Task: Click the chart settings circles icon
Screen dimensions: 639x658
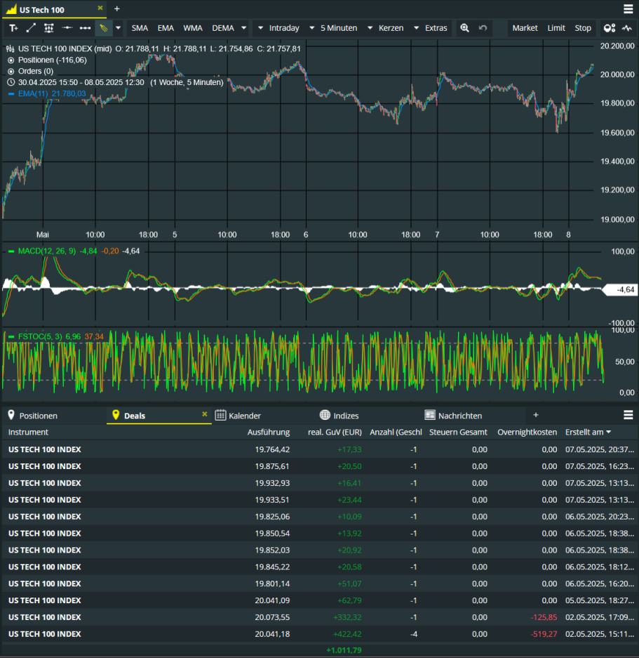Action: pos(610,28)
